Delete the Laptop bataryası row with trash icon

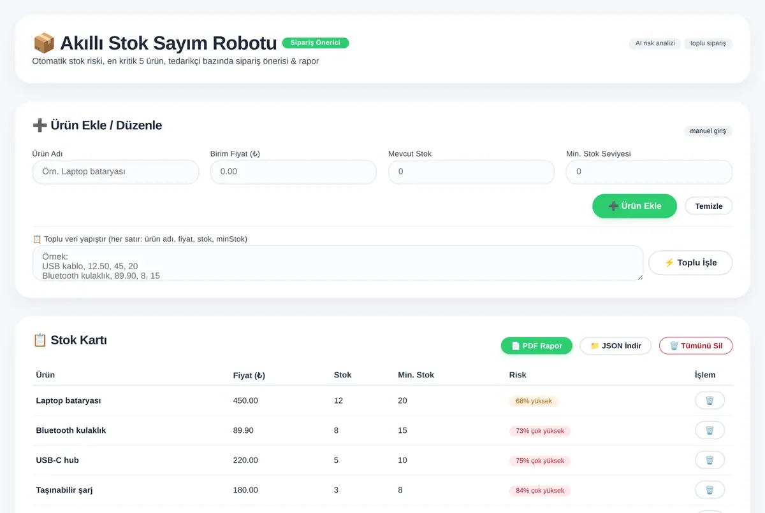click(710, 401)
